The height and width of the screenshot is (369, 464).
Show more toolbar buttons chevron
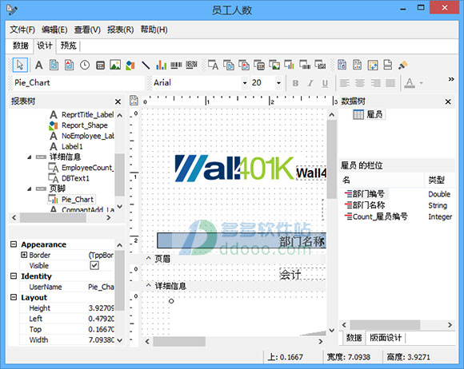point(450,79)
